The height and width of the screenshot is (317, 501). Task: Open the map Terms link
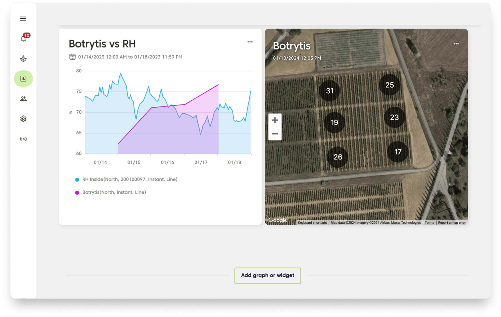(x=429, y=223)
